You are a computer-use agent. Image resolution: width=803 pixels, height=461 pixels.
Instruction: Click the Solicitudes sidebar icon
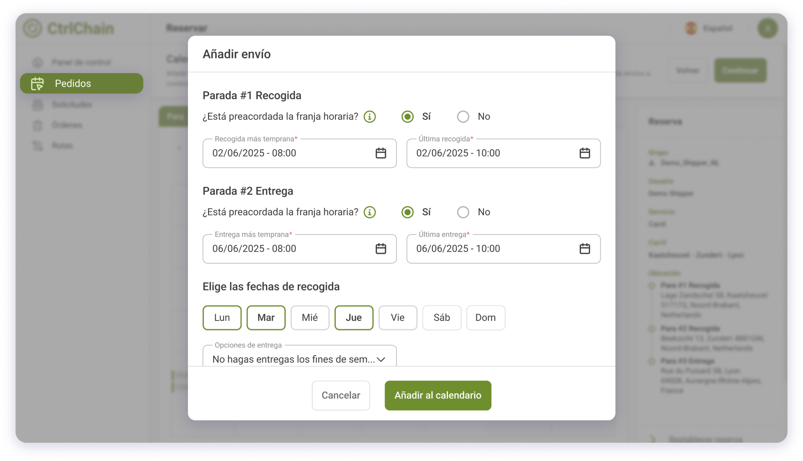(37, 105)
